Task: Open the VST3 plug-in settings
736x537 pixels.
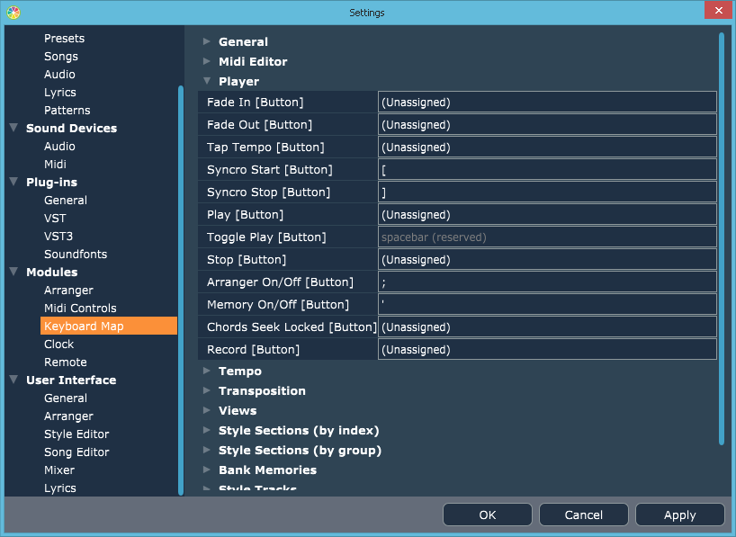Action: pos(58,236)
